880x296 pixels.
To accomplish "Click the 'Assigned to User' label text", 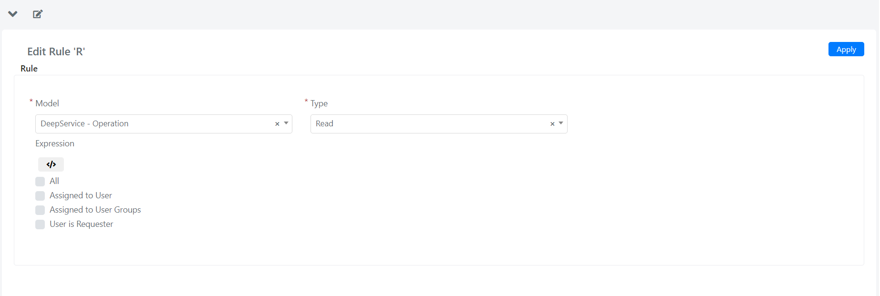I will [x=81, y=195].
